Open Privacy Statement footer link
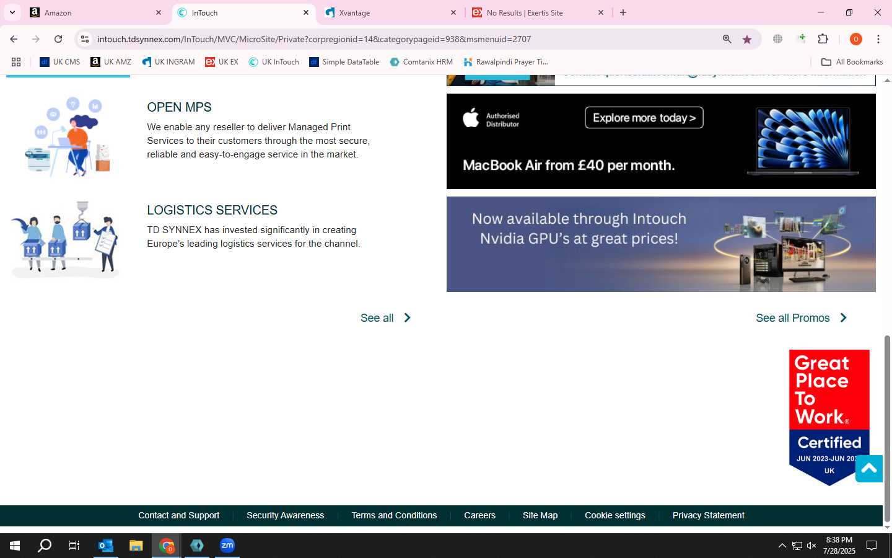The height and width of the screenshot is (558, 892). pos(709,515)
